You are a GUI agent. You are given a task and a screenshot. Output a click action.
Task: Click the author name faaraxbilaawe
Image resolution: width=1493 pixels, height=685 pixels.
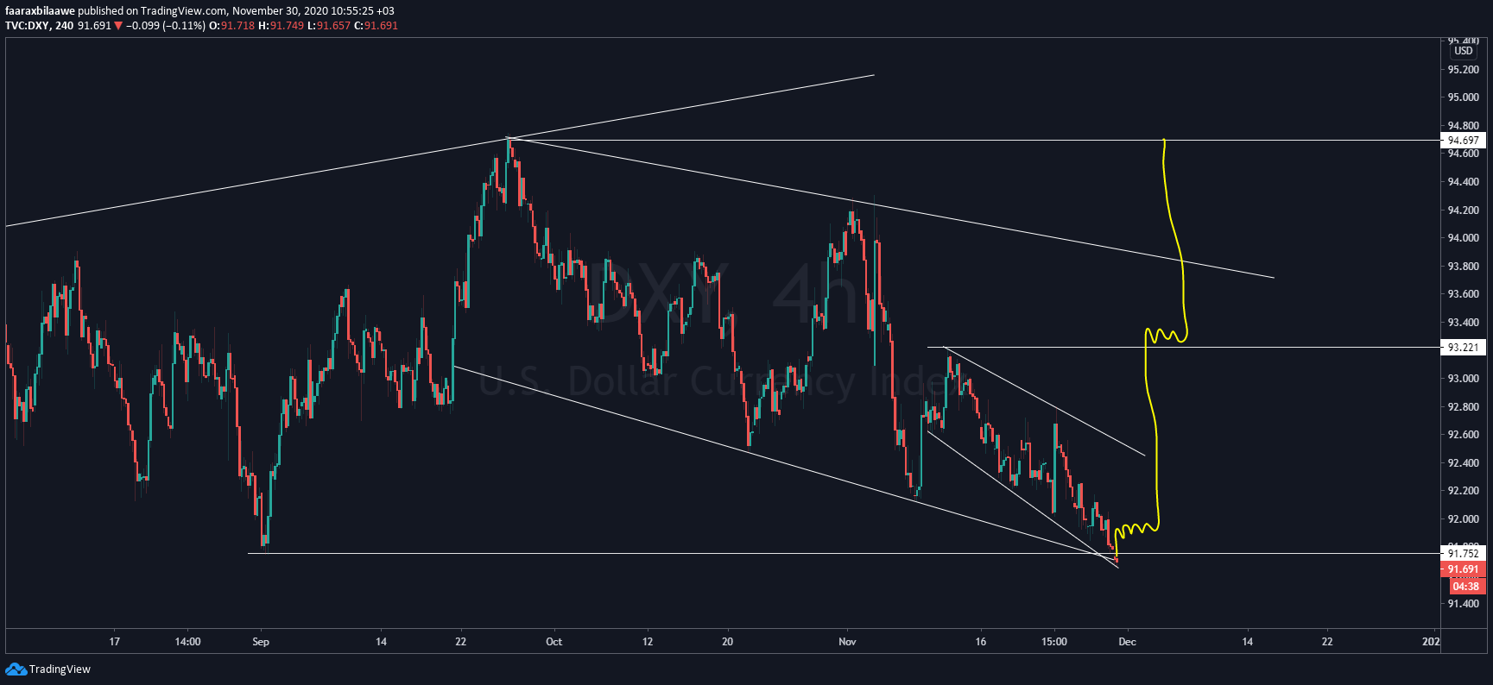point(40,11)
